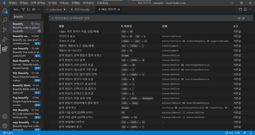The height and width of the screenshot is (135, 255).
Task: Open the Manage gear in activity bar
Action: pos(5,126)
